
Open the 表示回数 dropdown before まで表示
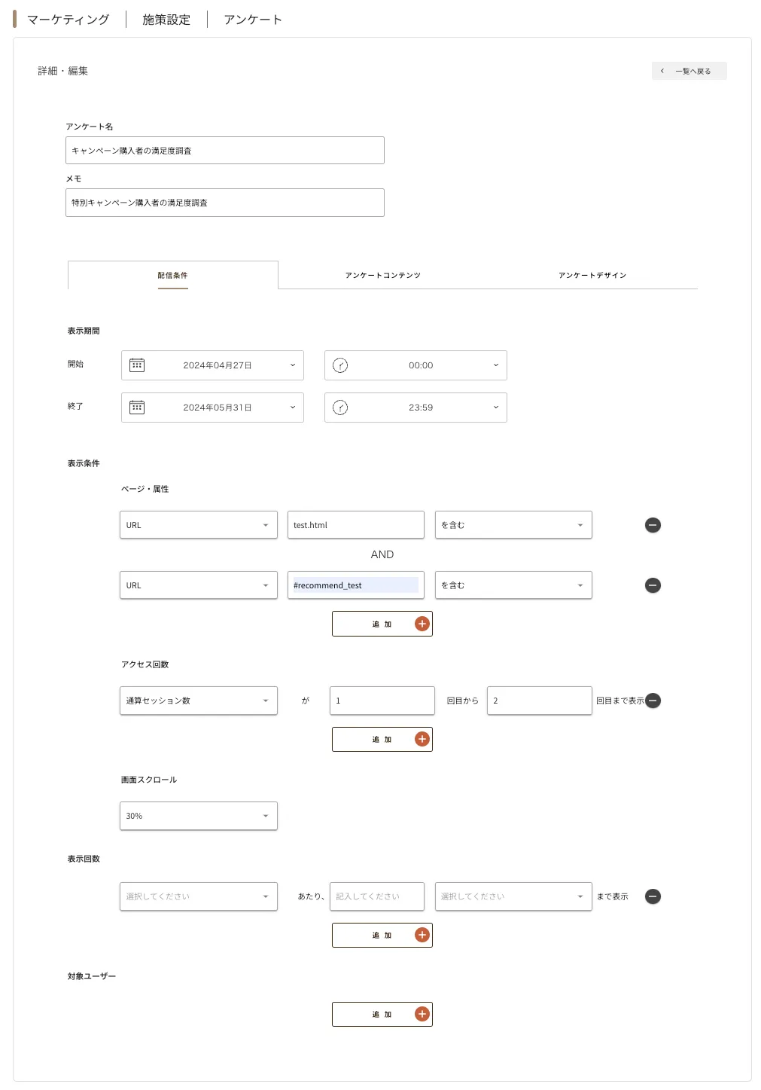pos(513,896)
